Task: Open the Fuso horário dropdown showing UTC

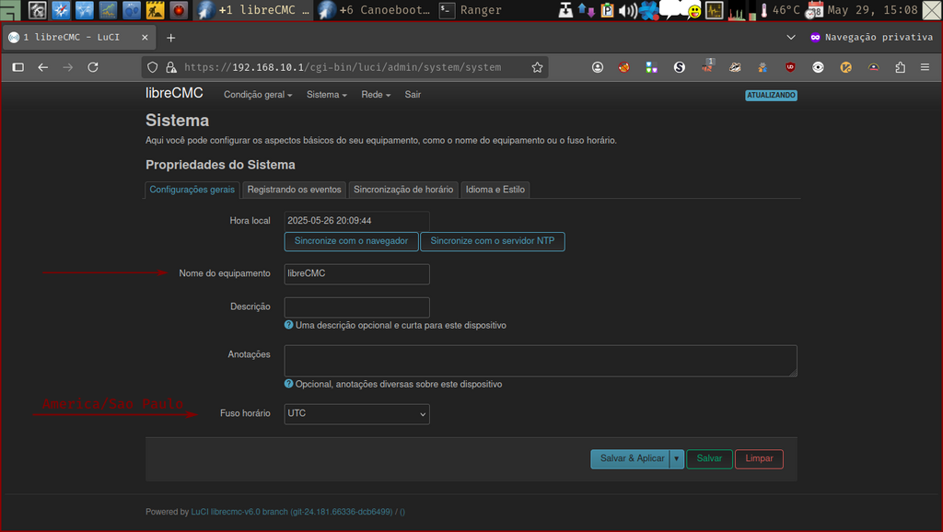Action: pyautogui.click(x=356, y=413)
